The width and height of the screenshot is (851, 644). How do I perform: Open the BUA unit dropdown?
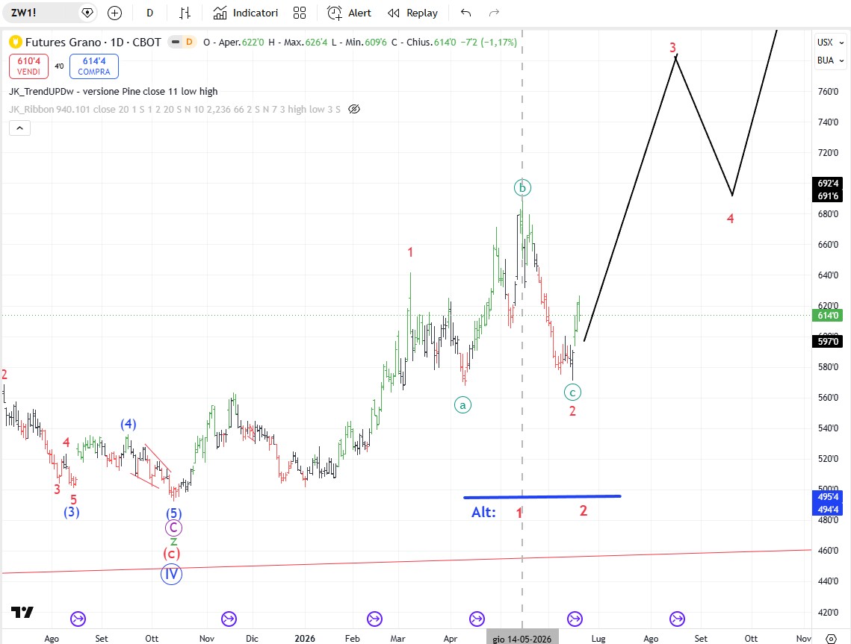click(x=830, y=60)
